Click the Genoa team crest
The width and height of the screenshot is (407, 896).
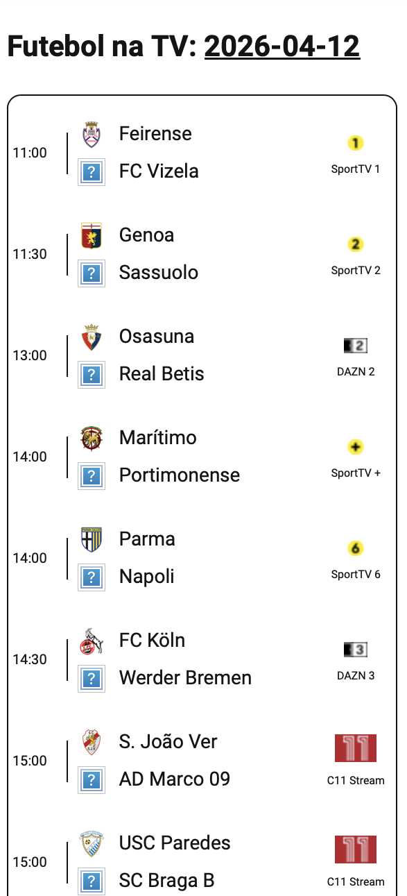click(x=92, y=235)
